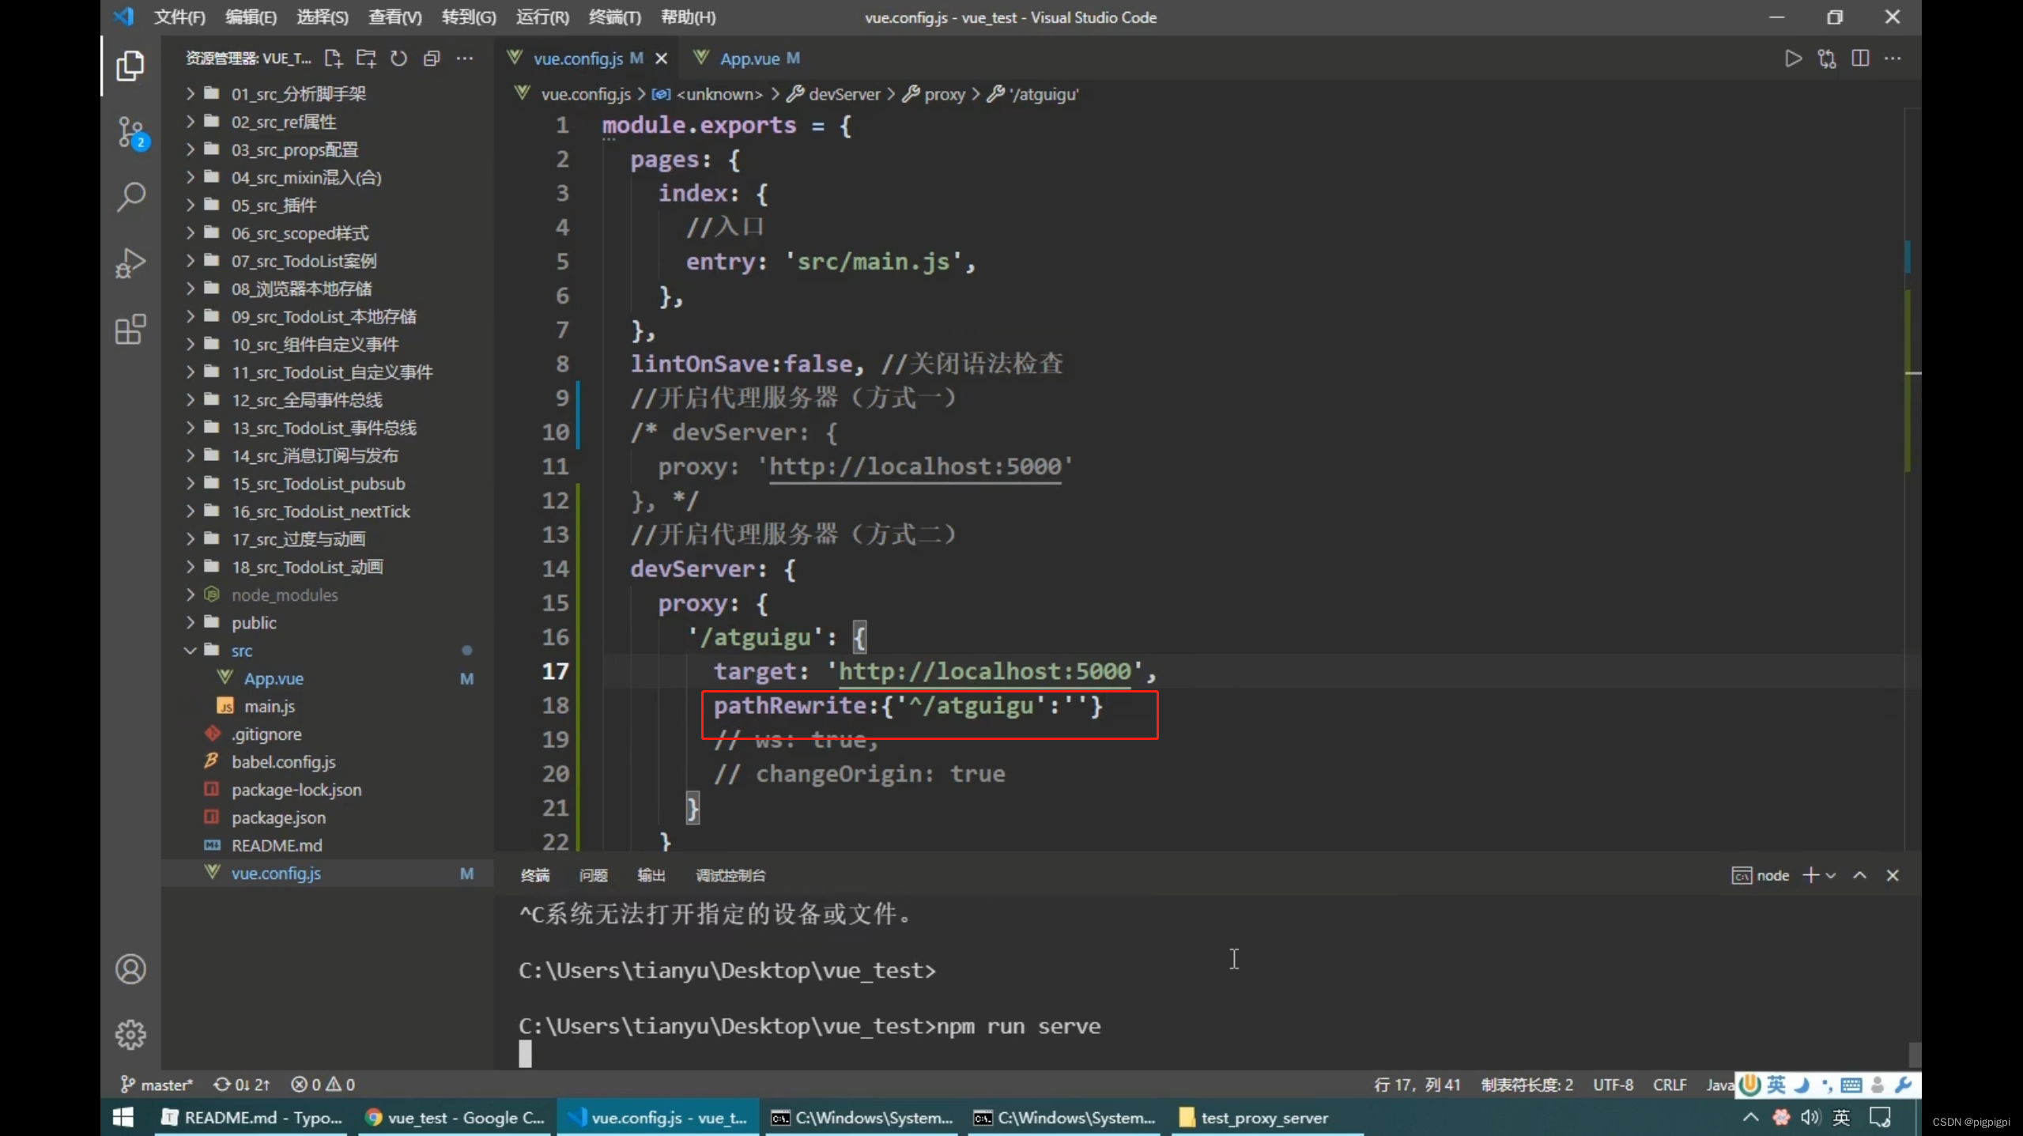This screenshot has height=1136, width=2023.
Task: Click the New Folder icon in explorer
Action: pos(366,58)
